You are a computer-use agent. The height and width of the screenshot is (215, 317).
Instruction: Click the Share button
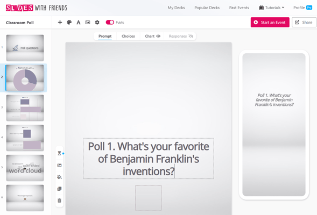click(x=304, y=23)
